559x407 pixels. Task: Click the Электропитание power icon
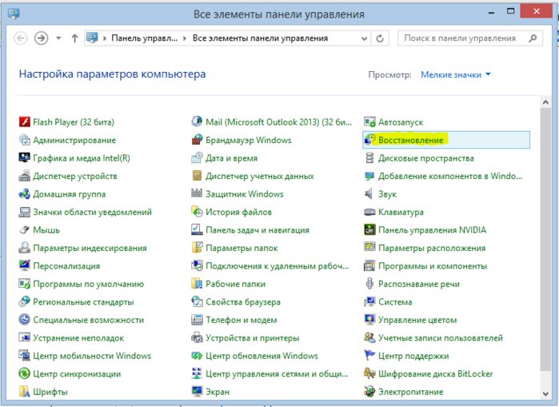pyautogui.click(x=369, y=392)
